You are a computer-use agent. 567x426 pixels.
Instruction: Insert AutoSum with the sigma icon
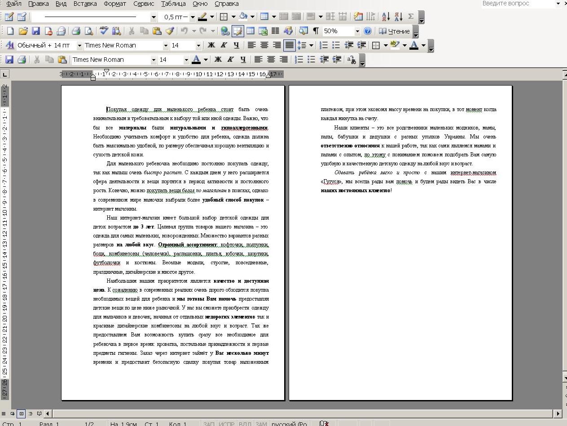click(411, 17)
